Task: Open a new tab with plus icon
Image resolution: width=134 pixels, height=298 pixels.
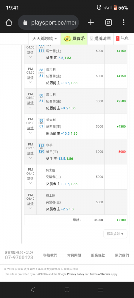Action: tap(91, 23)
